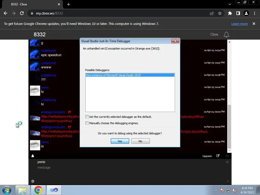This screenshot has height=195, width=260.
Task: Click Action Center flag tray icon
Action: 222,190
